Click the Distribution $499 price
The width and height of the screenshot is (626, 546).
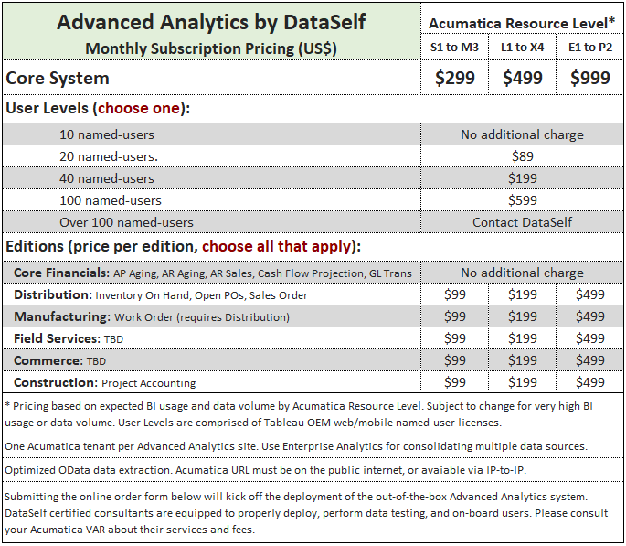[590, 294]
